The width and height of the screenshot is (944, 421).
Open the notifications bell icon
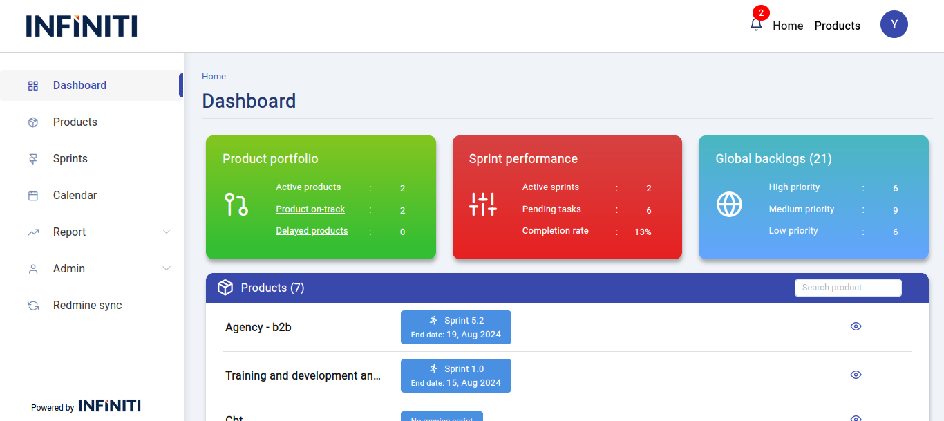click(755, 25)
